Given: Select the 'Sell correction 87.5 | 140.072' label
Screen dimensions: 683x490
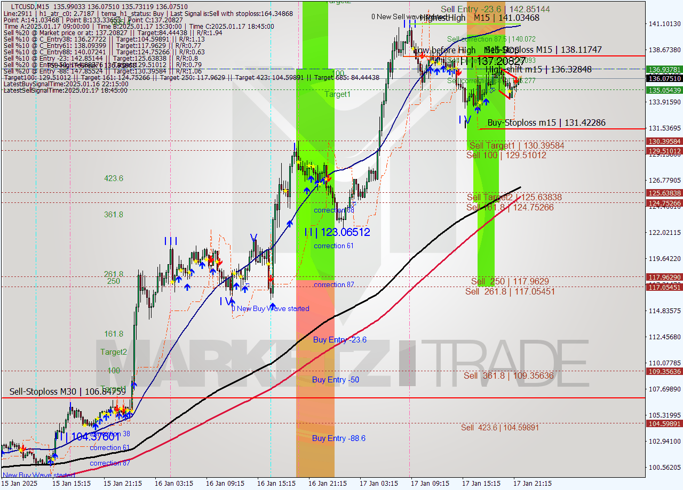Looking at the screenshot, I should (x=491, y=39).
